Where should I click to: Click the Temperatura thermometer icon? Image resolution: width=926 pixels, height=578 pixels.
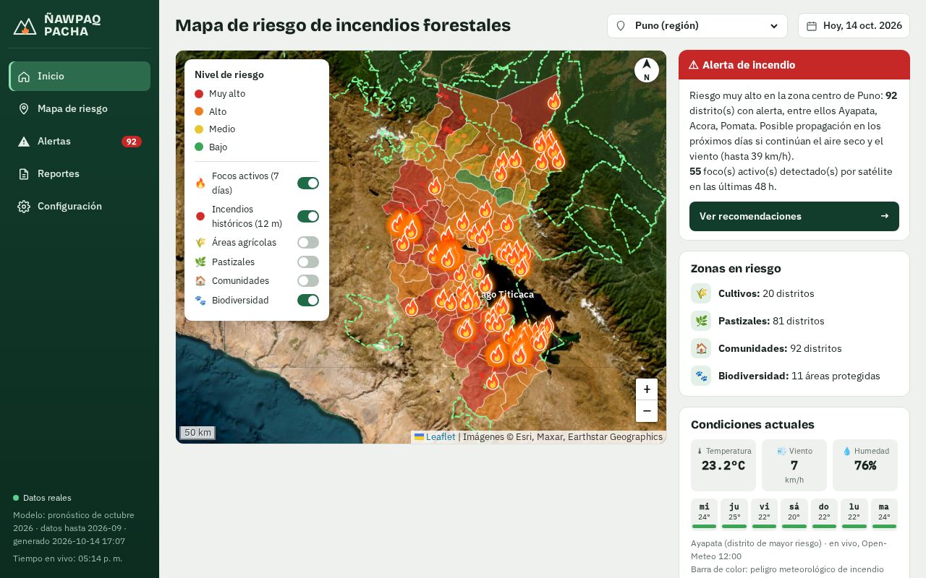(700, 451)
